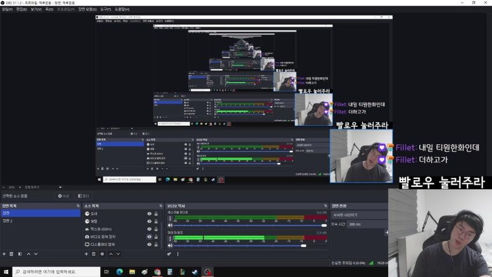Image resolution: width=492 pixels, height=277 pixels.
Task: Open audio mixer bottom three-dot menu
Action: (178, 254)
